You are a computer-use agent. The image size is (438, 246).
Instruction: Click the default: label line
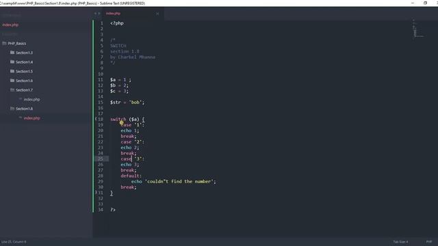pyautogui.click(x=131, y=176)
